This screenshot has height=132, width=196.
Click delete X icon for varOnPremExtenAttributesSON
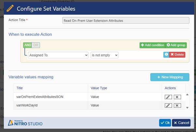[177, 97]
